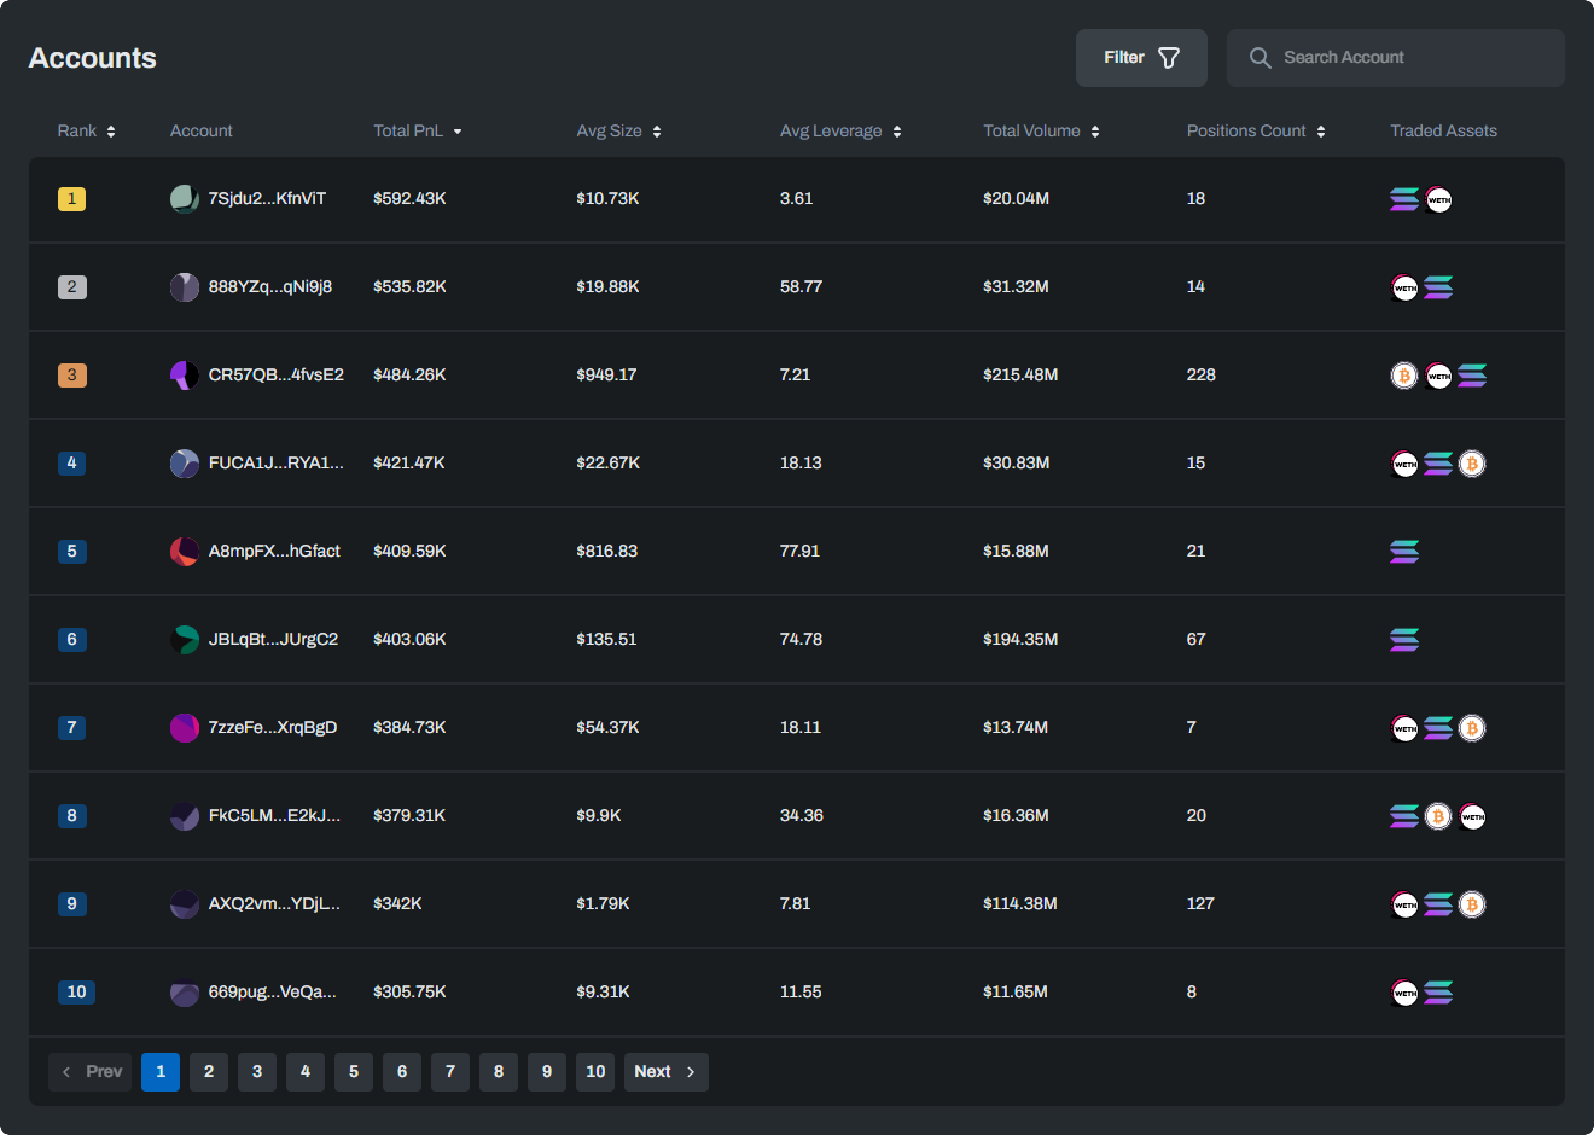Click the avatar of account JBLqBt...JUrgC2

(x=185, y=639)
